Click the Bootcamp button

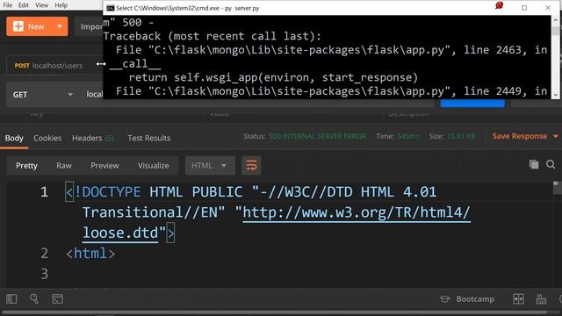click(x=467, y=299)
